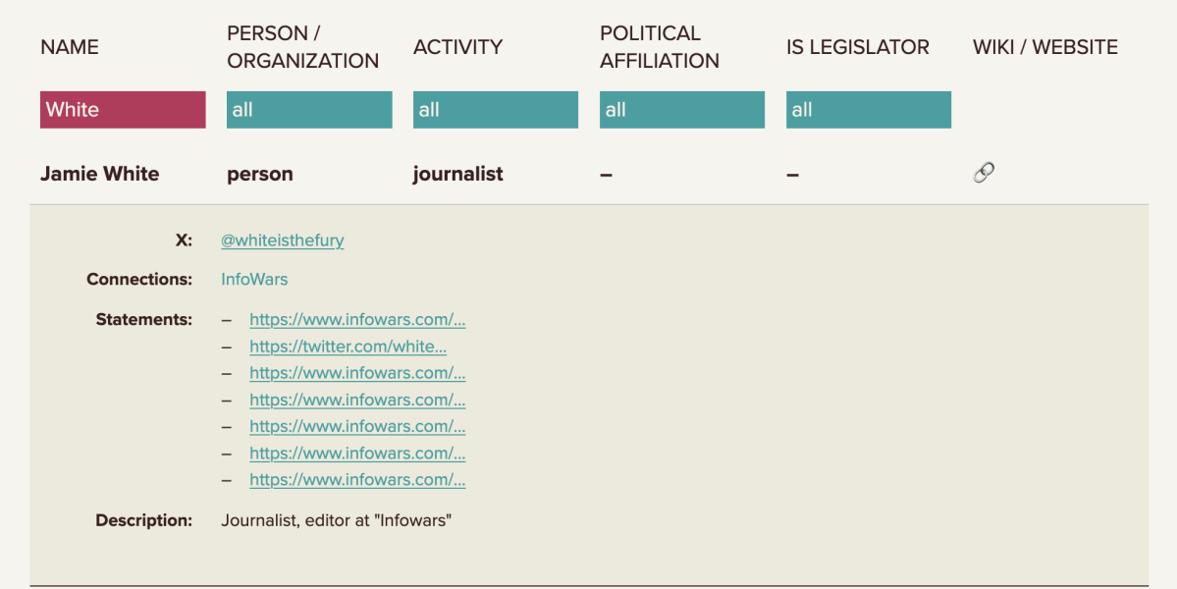This screenshot has height=589, width=1177.
Task: Open the first infowars.com statement link
Action: point(357,319)
